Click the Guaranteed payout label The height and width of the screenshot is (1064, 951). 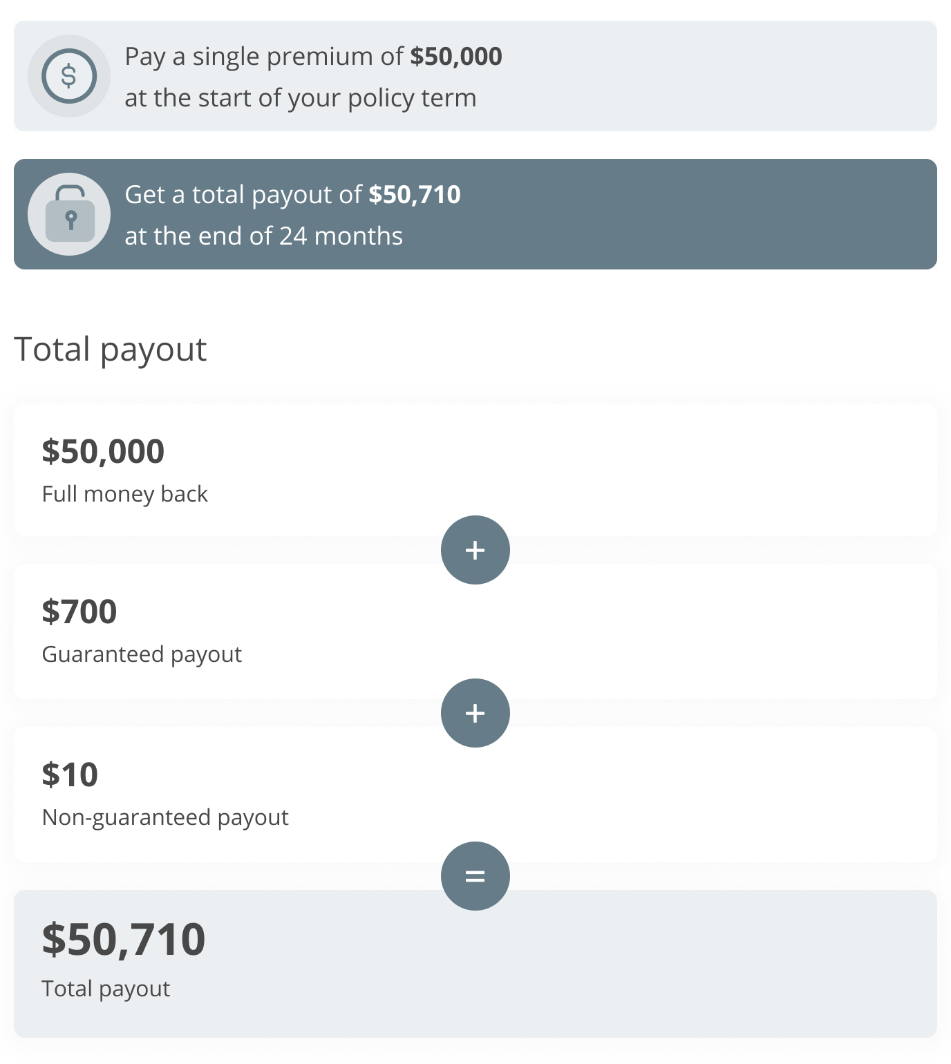(142, 654)
